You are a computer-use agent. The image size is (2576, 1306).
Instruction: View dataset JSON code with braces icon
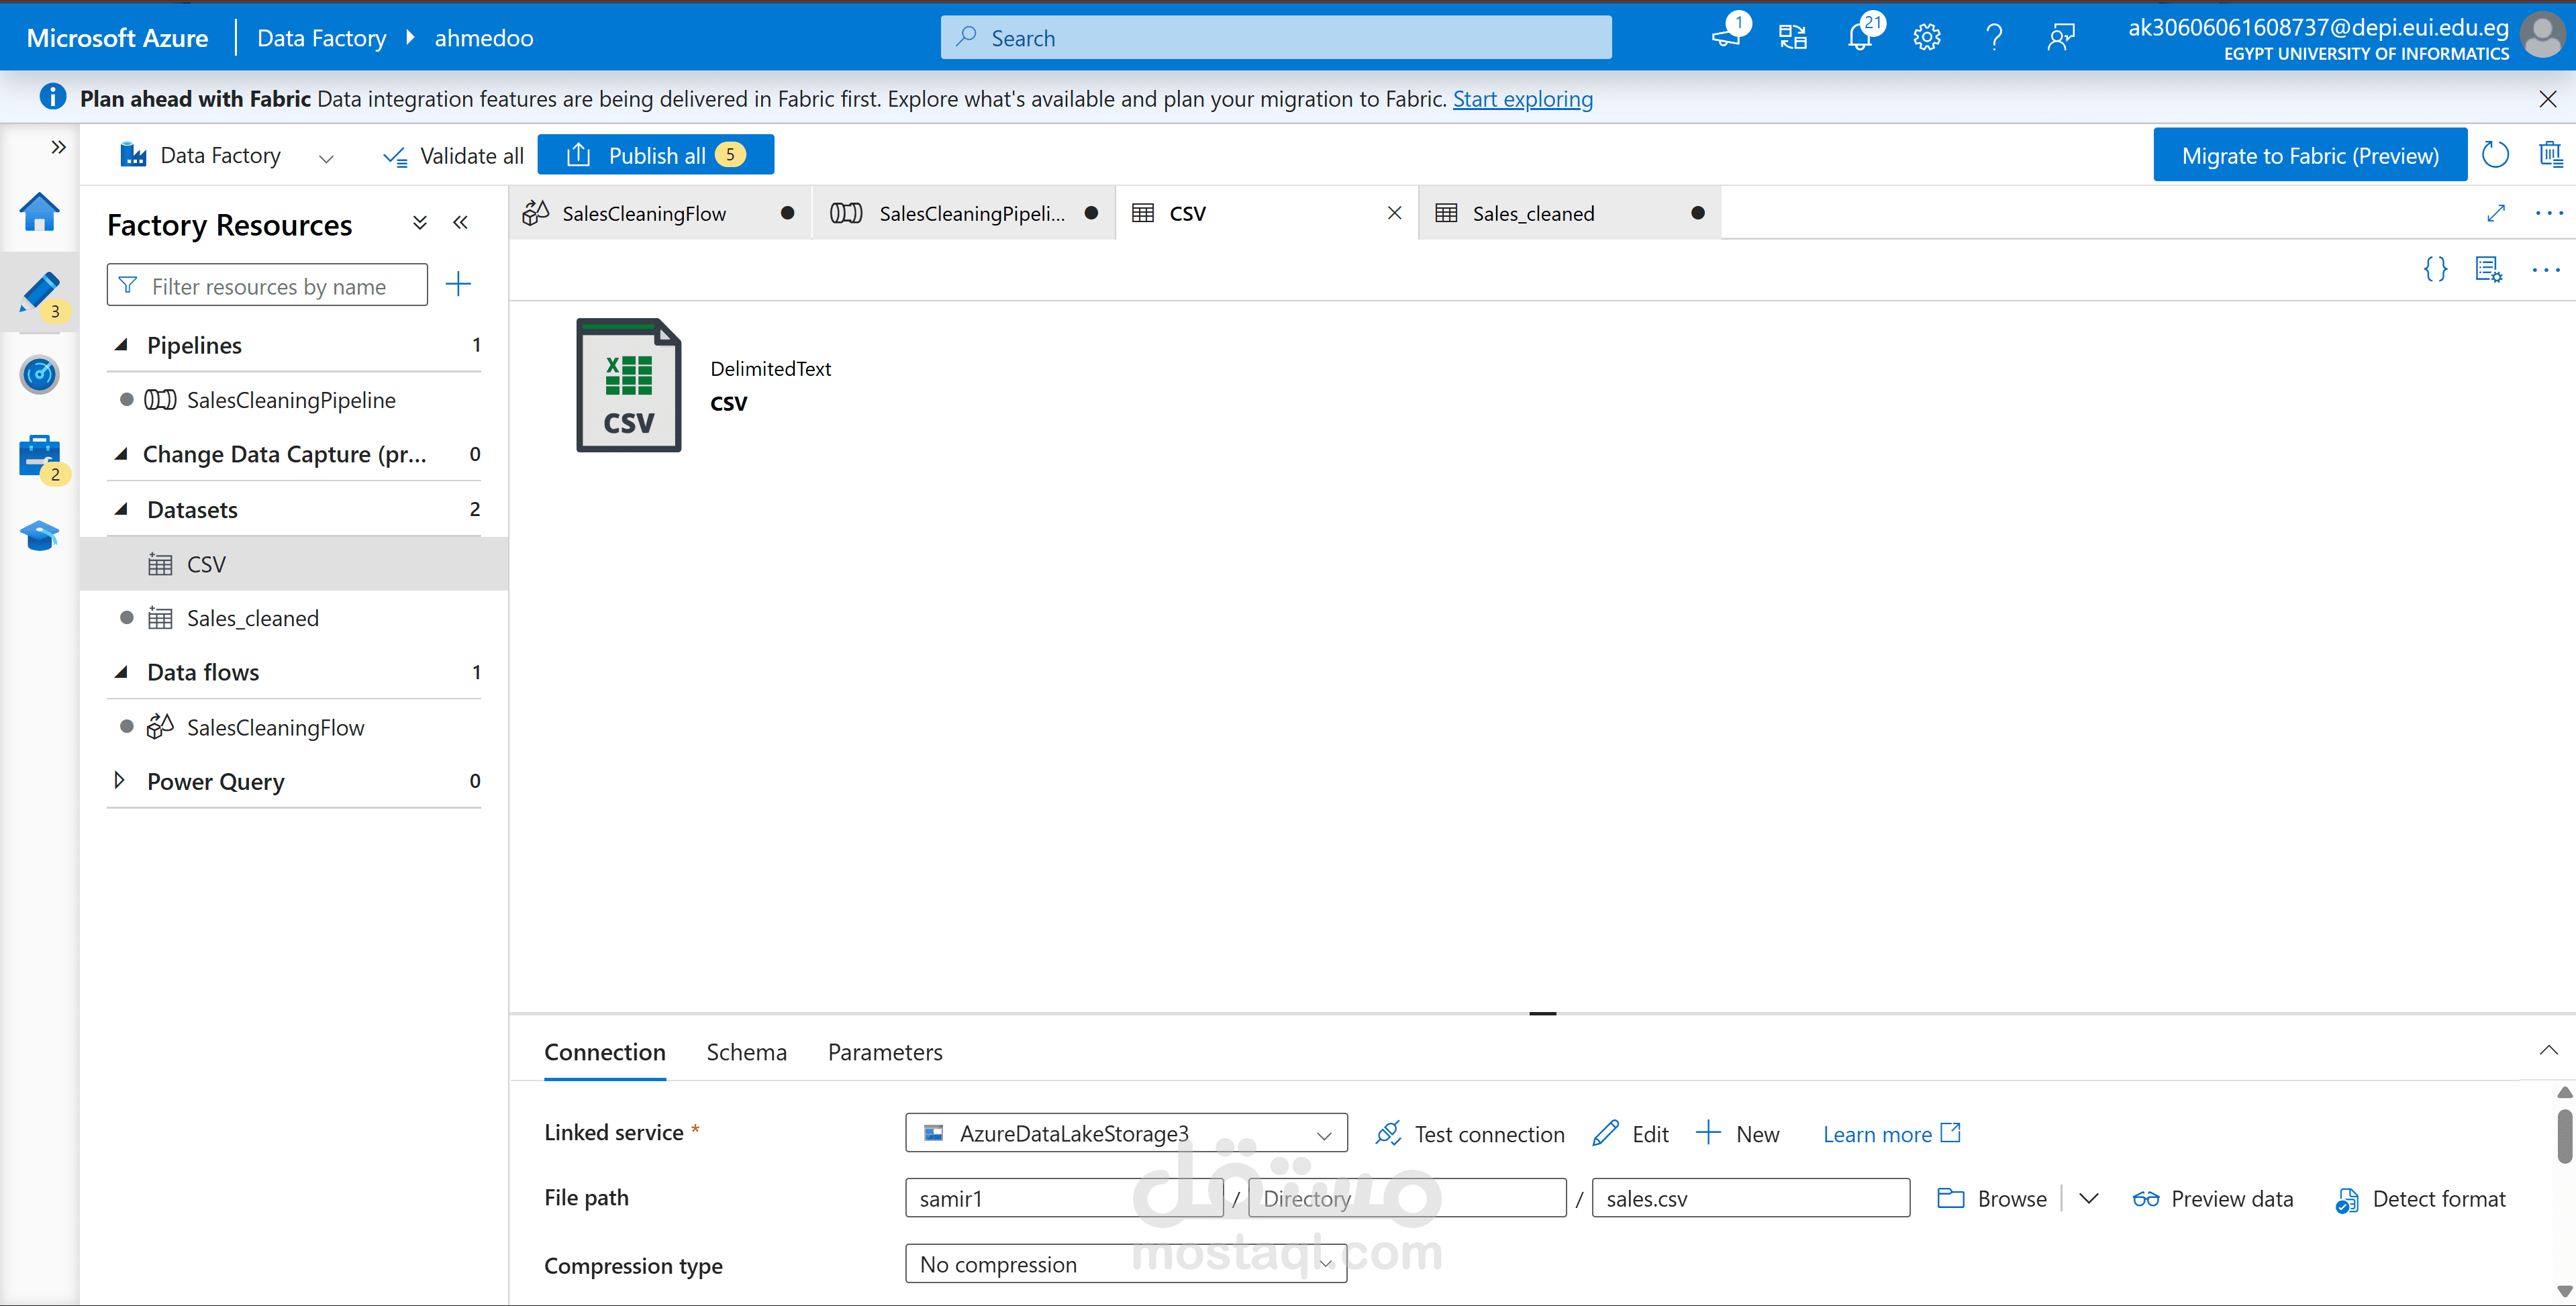pos(2435,269)
